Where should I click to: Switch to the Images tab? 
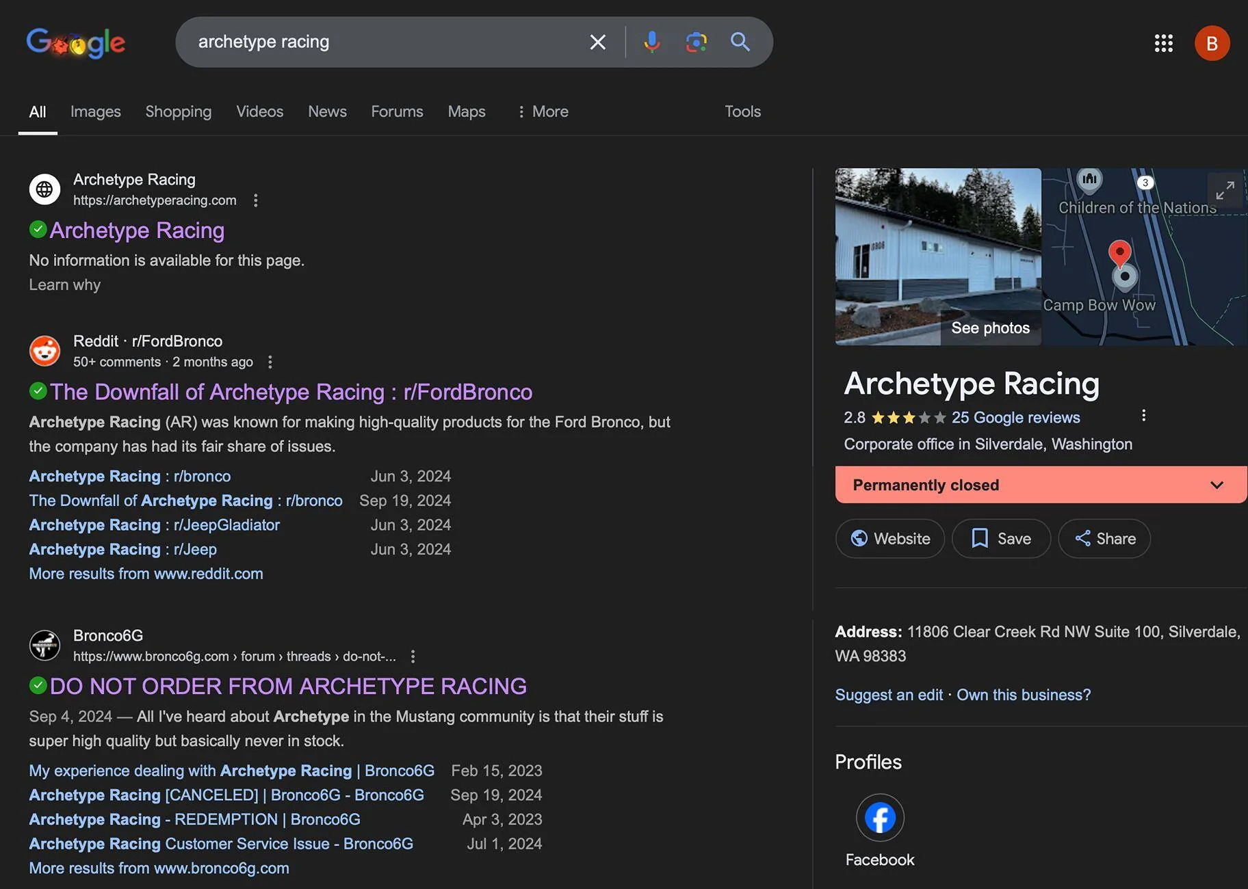coord(96,111)
